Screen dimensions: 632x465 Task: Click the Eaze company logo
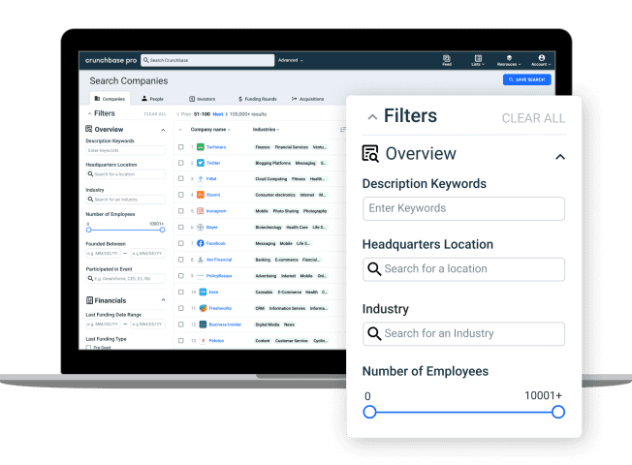coord(204,292)
